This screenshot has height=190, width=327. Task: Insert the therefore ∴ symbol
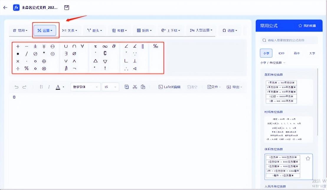point(126,69)
